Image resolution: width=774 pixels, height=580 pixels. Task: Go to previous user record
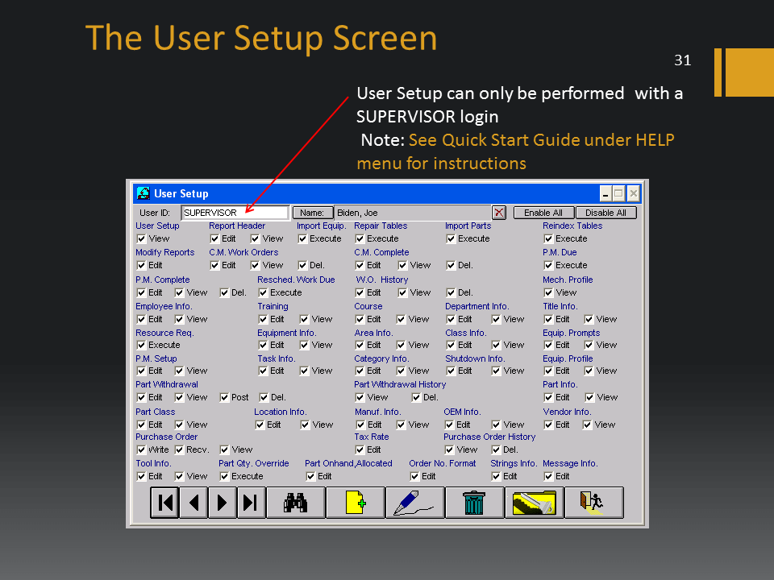pos(193,503)
